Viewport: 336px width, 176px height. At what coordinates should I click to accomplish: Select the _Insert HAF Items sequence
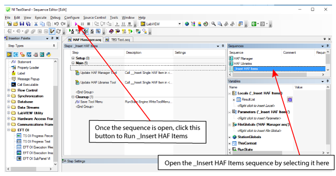[x=277, y=69]
